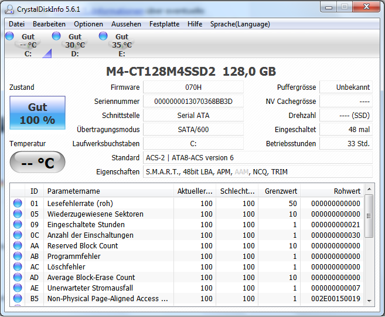Minimize the CrystalDiskInfo window

click(x=329, y=7)
